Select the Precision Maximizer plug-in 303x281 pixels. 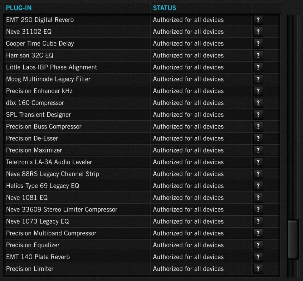pyautogui.click(x=34, y=150)
